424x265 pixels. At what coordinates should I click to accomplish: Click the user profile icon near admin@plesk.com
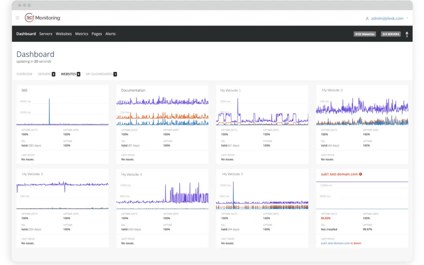pos(367,18)
